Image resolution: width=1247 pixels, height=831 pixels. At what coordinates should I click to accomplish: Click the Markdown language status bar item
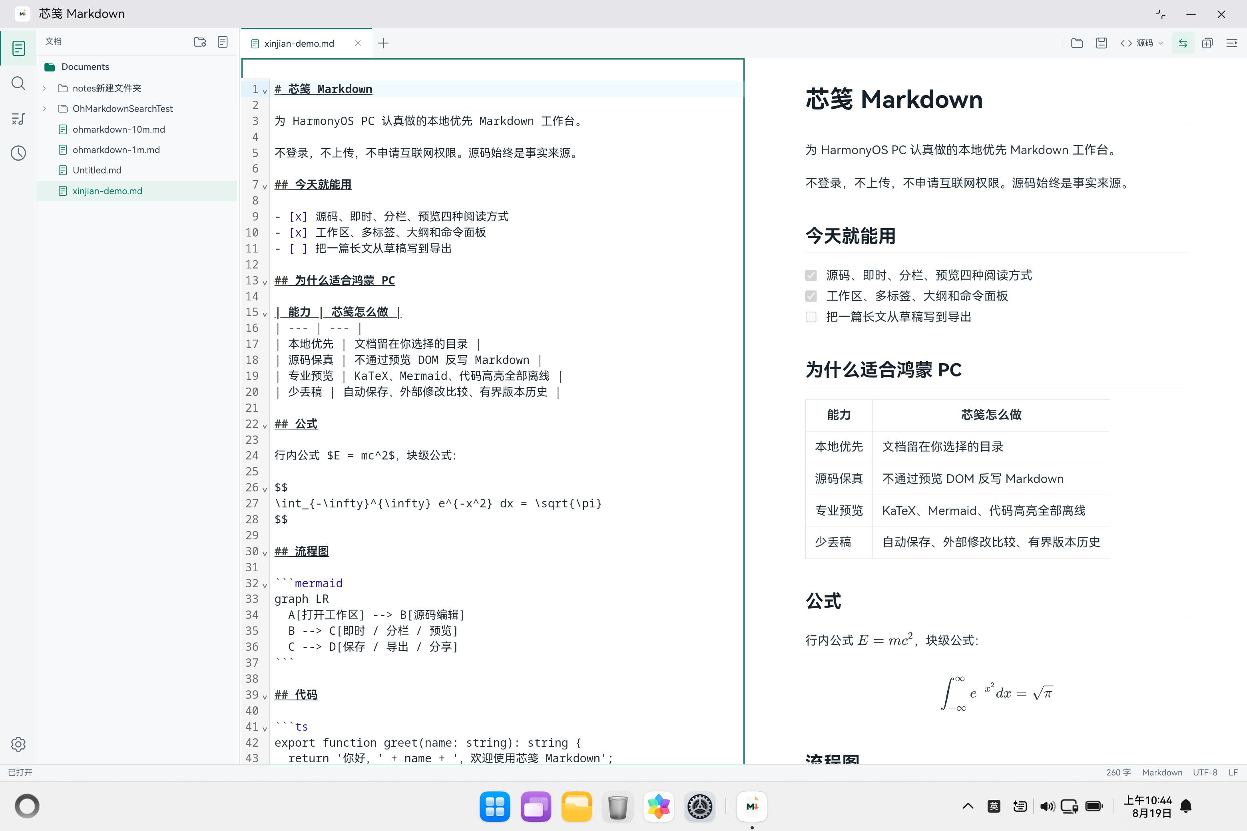(1161, 772)
